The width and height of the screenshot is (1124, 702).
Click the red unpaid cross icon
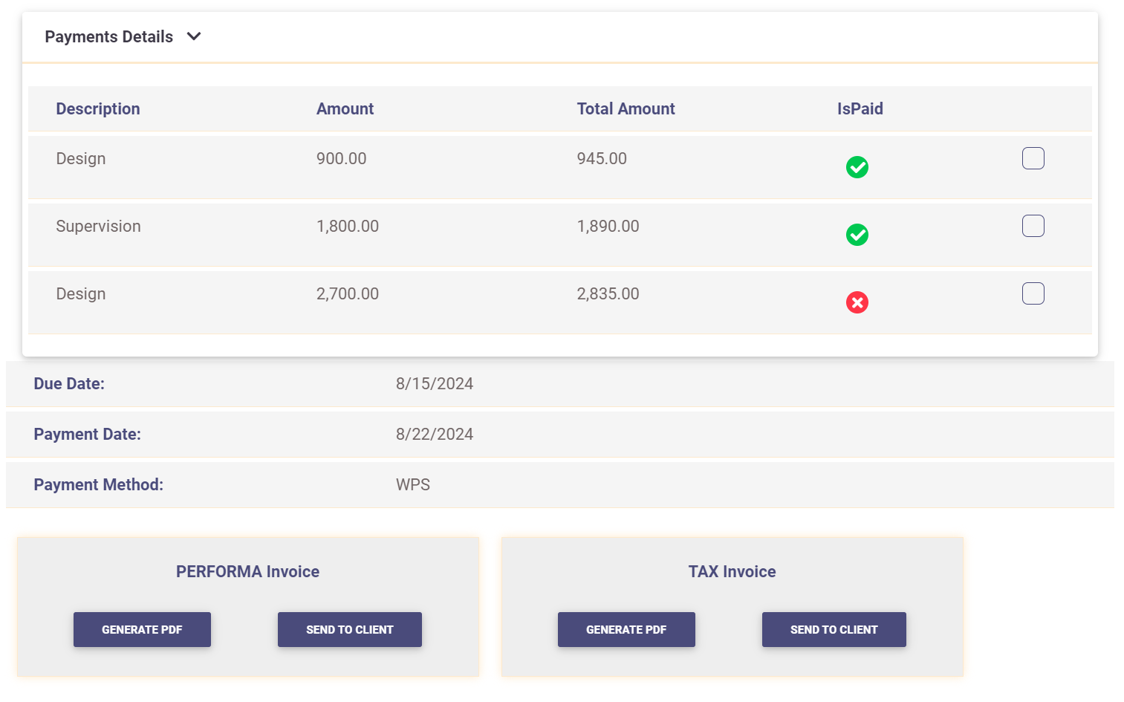point(857,302)
